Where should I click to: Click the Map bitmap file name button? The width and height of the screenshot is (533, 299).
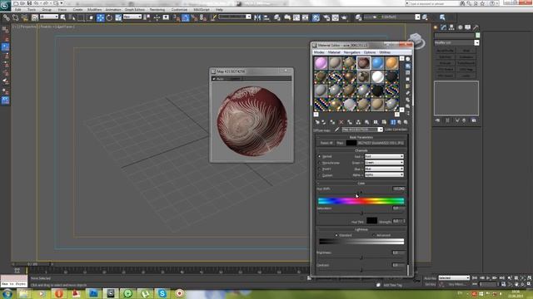tap(381, 143)
